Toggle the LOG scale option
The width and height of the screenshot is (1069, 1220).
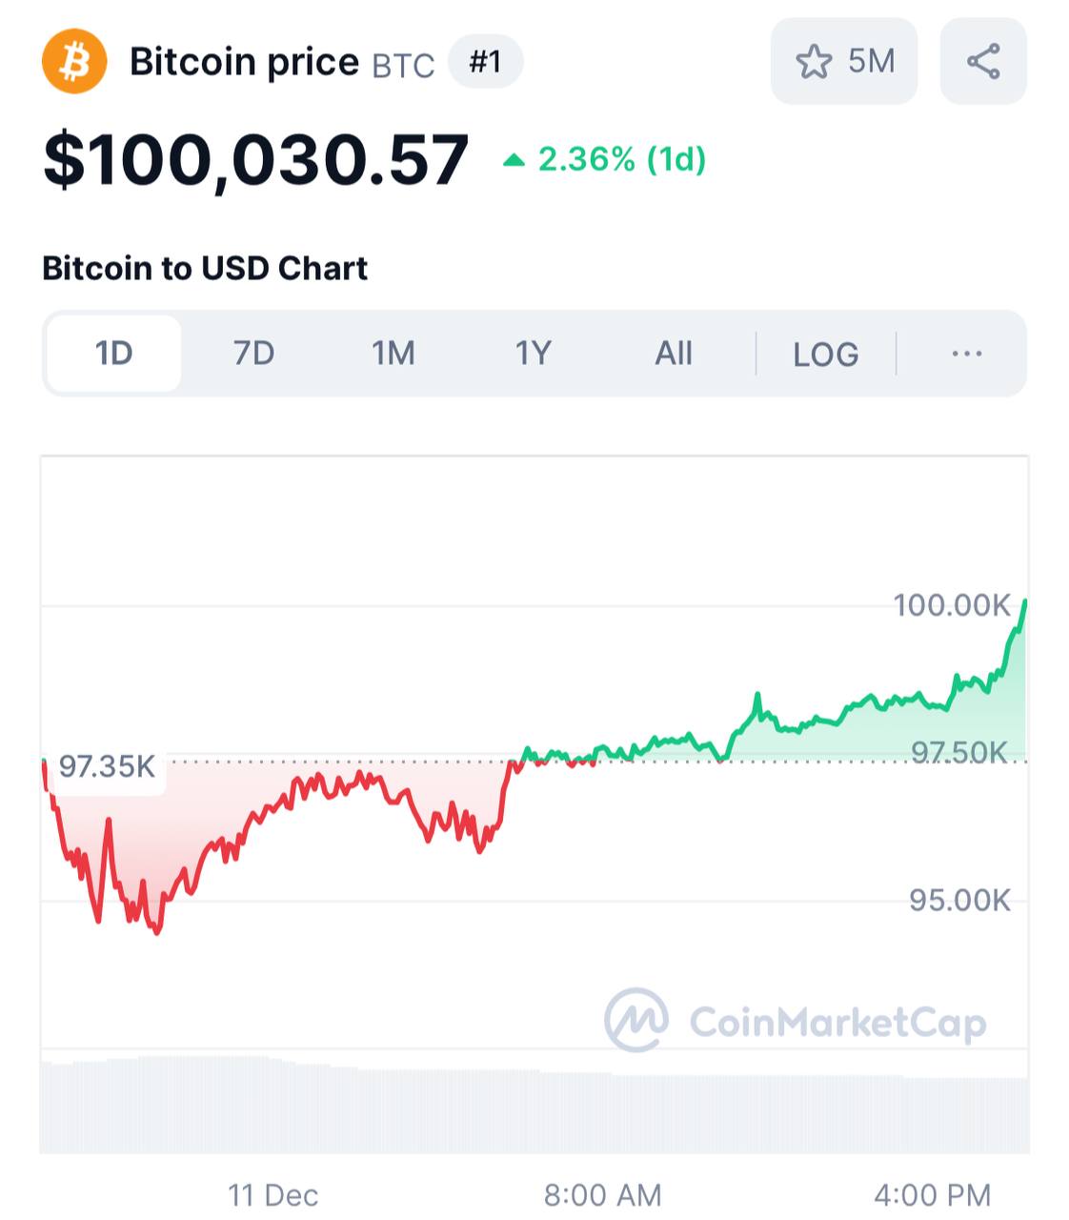point(825,355)
